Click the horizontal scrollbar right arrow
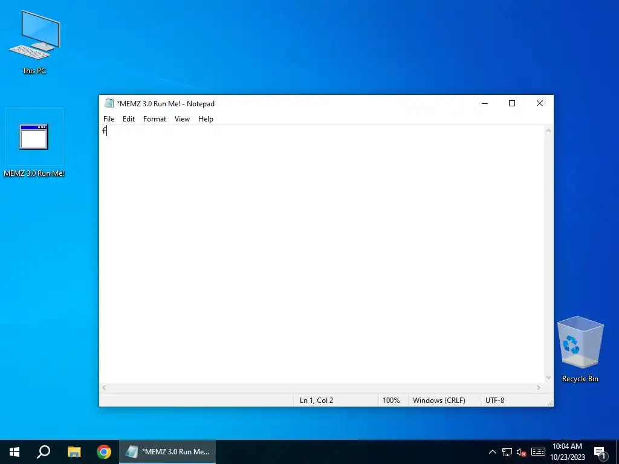619x464 pixels. [539, 388]
